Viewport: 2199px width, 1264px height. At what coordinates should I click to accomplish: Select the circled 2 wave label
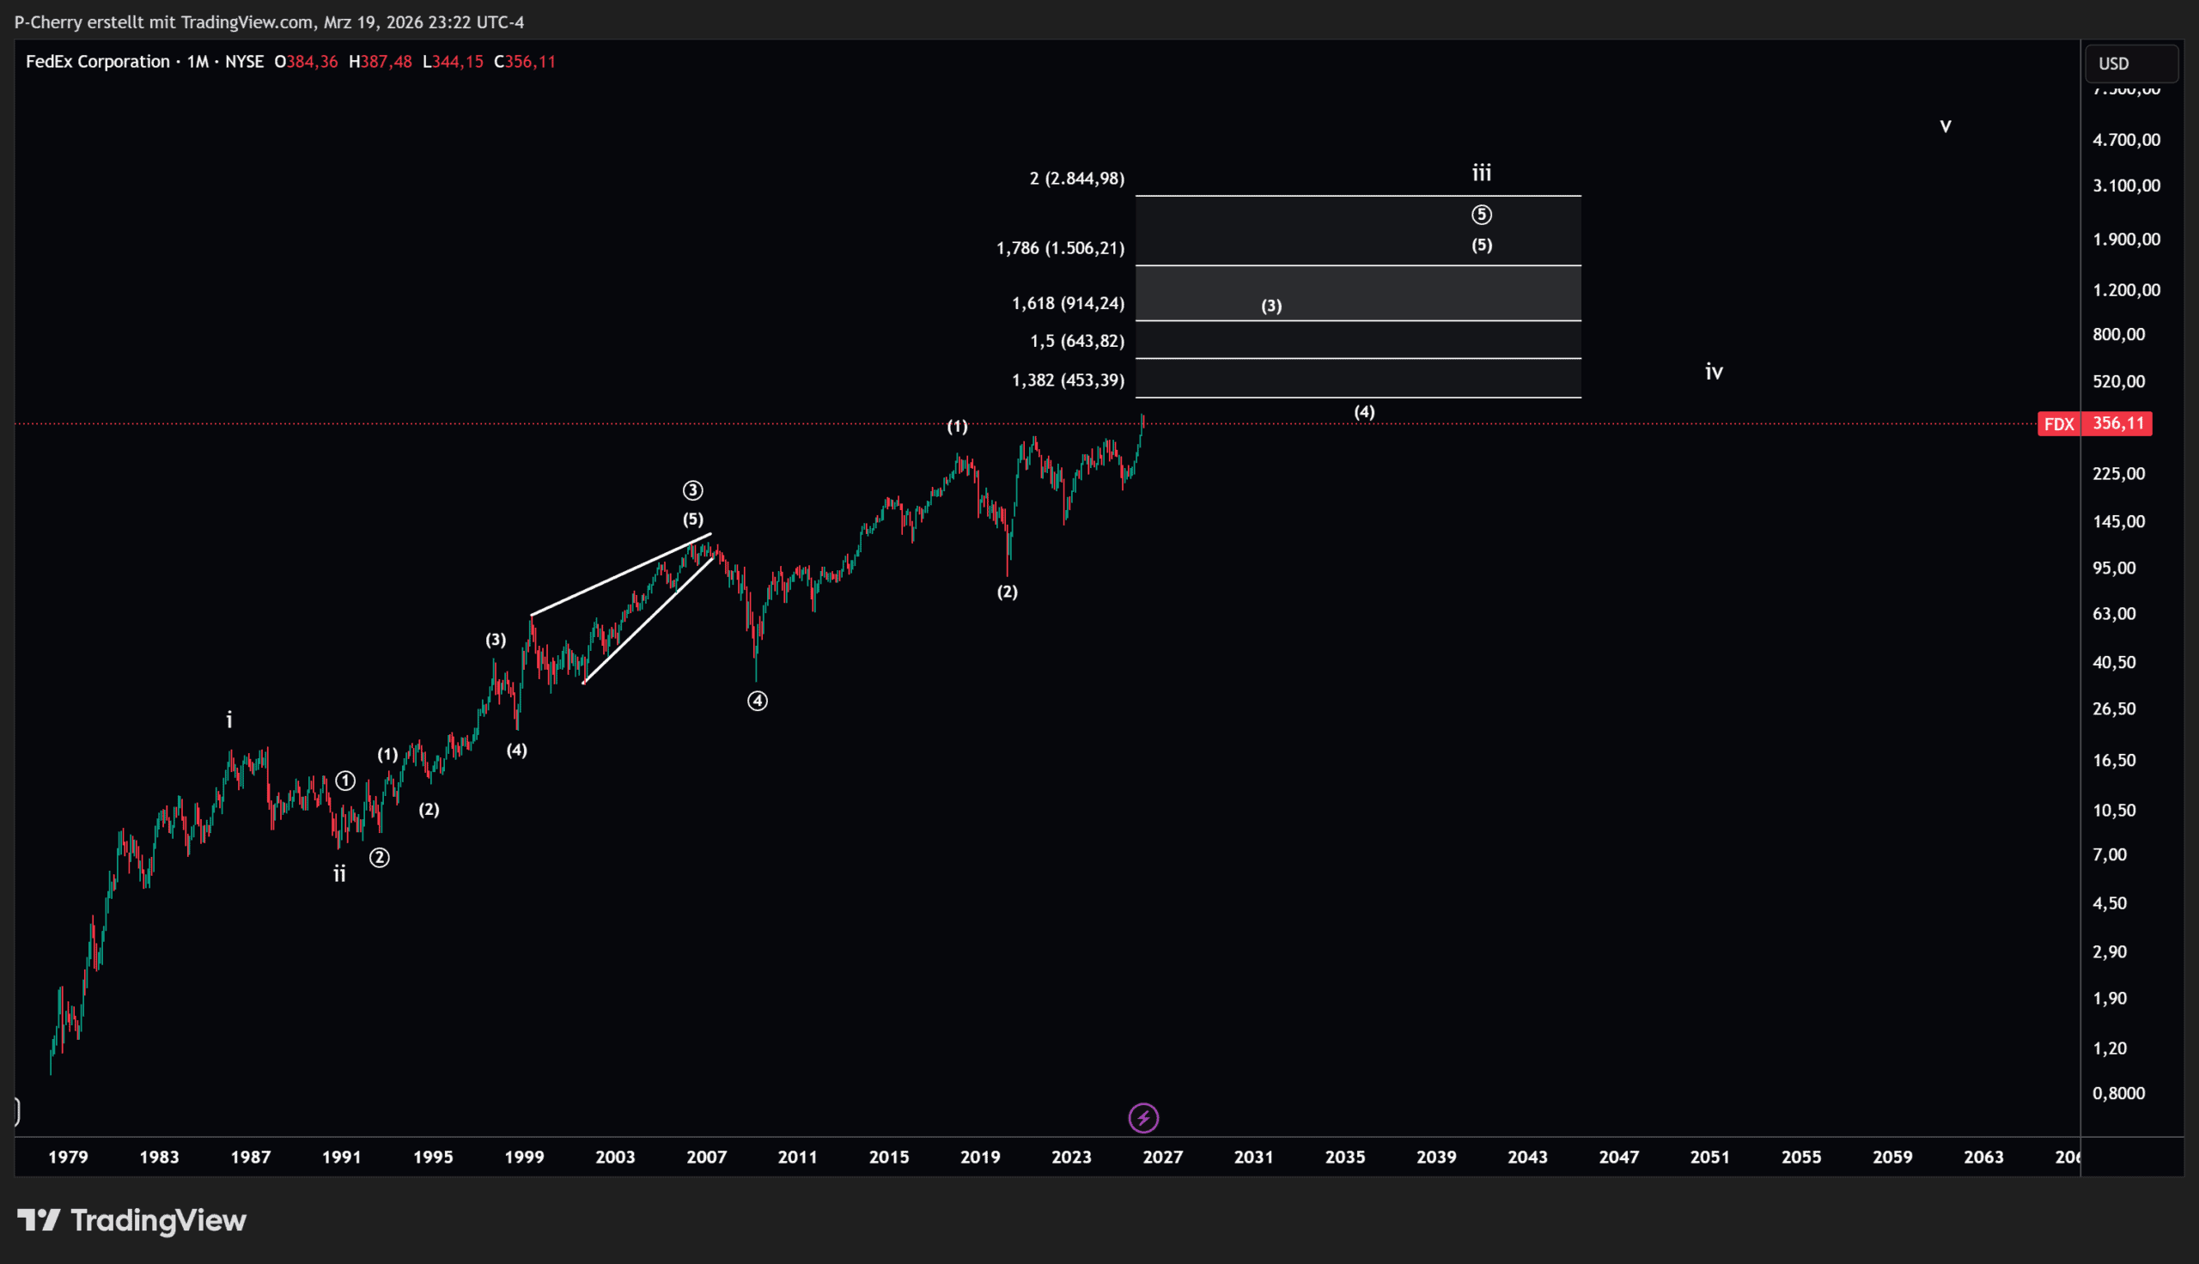point(380,858)
